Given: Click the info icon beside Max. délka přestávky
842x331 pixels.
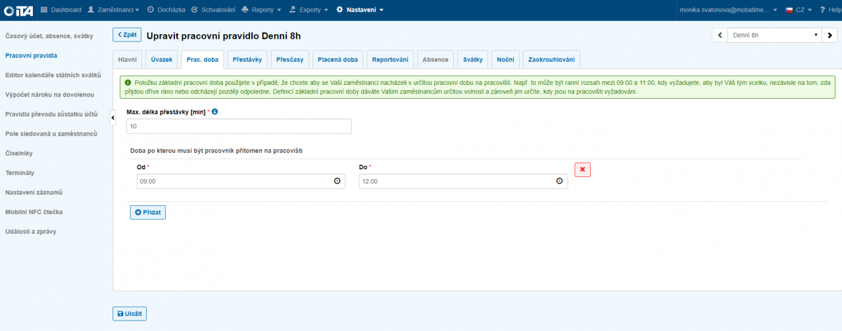Looking at the screenshot, I should coord(214,112).
